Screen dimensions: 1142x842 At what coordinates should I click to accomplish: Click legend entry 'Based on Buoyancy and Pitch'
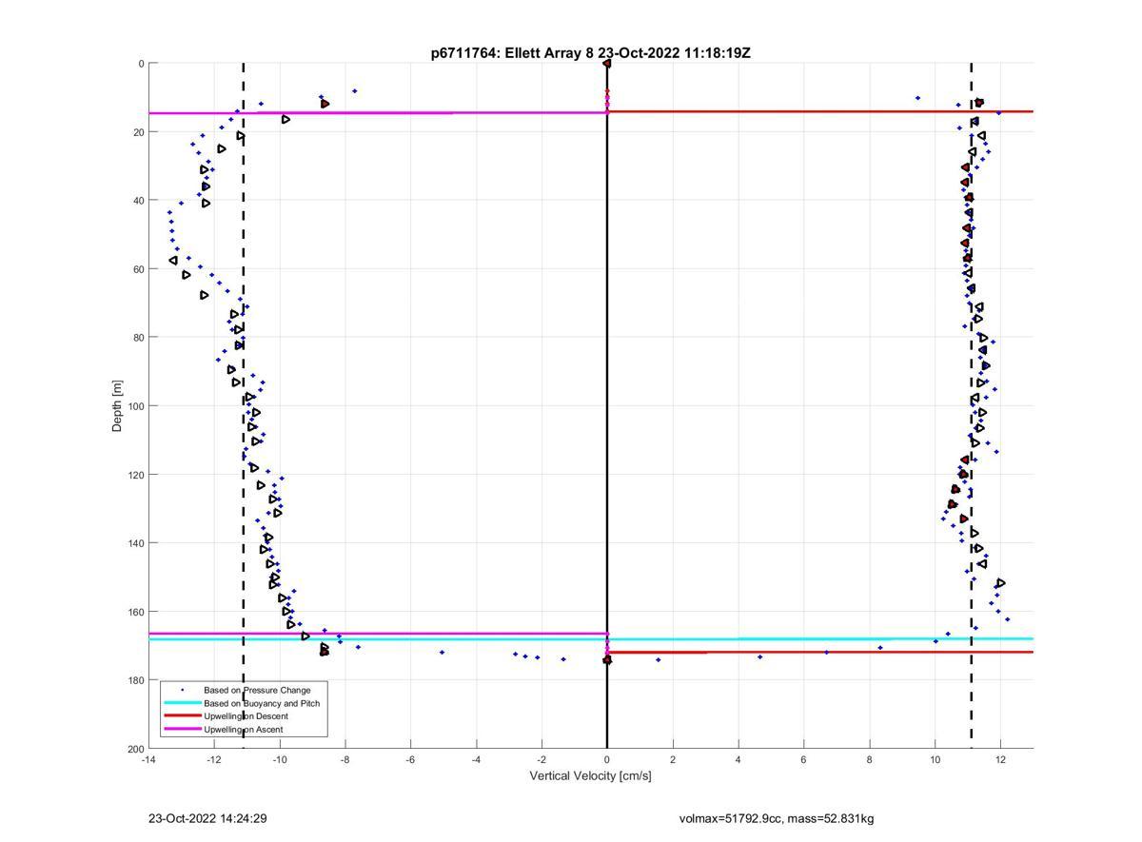pyautogui.click(x=262, y=703)
